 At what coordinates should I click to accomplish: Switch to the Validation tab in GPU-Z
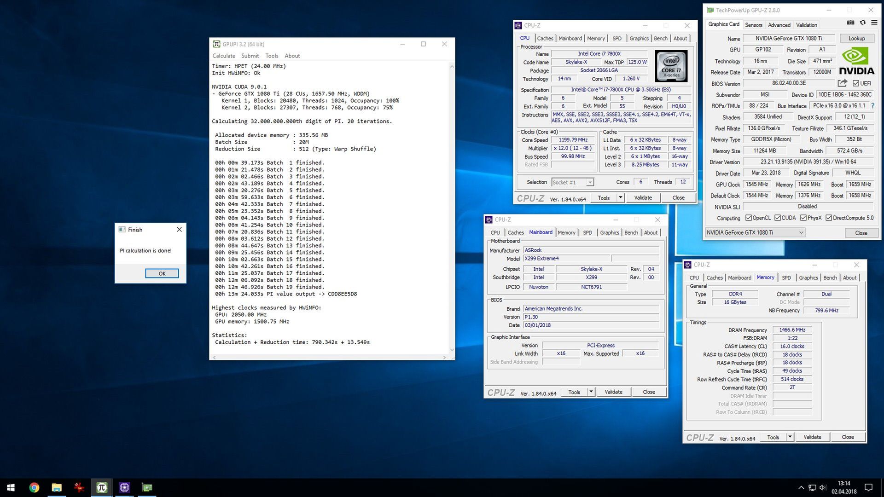807,25
